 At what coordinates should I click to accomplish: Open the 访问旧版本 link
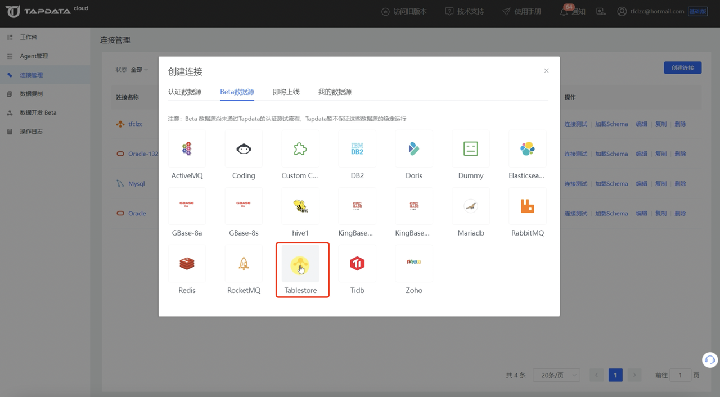click(x=404, y=11)
